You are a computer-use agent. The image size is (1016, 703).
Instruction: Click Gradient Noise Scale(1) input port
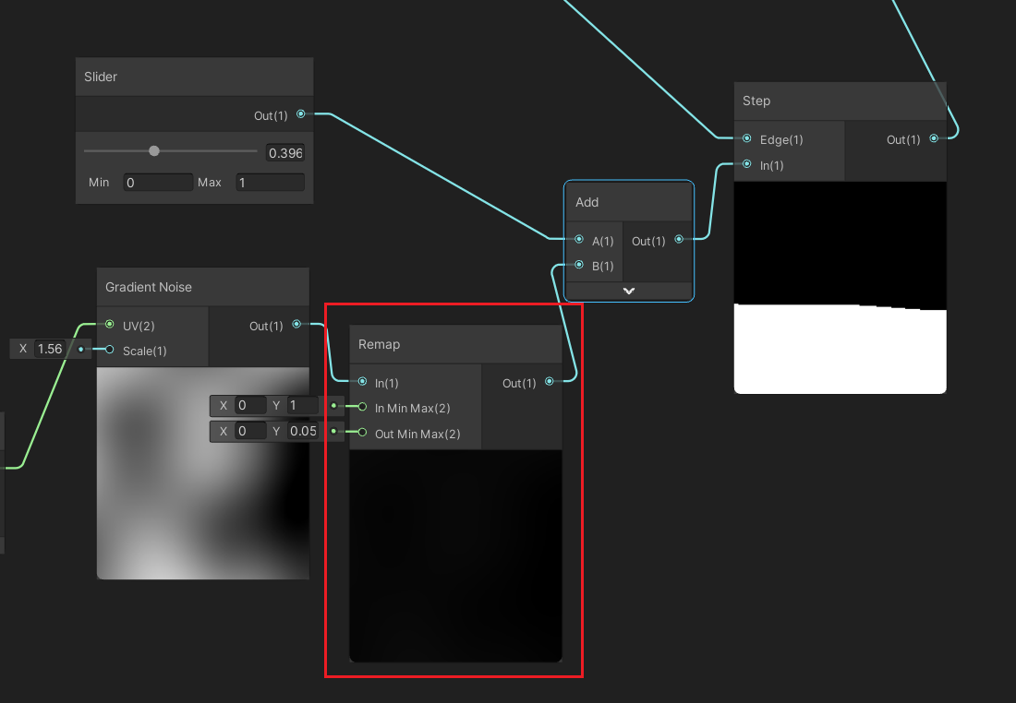point(110,350)
